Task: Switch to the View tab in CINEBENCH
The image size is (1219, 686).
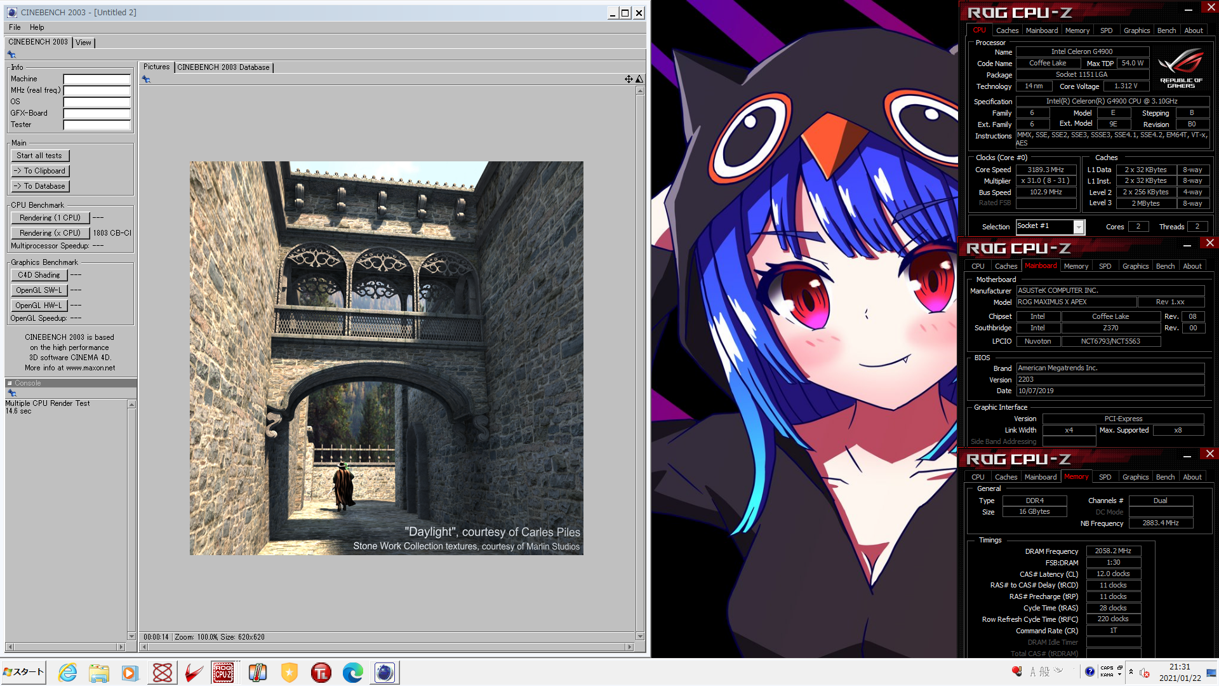Action: [83, 43]
